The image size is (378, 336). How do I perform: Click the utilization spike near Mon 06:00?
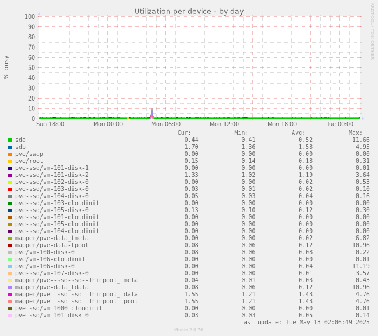[x=152, y=113]
